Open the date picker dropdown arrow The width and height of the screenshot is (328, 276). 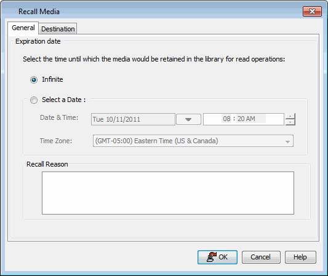[x=188, y=119]
